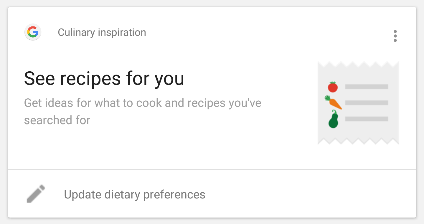This screenshot has height=224, width=424.
Task: Click the gray line beside the gourd
Action: click(x=367, y=119)
